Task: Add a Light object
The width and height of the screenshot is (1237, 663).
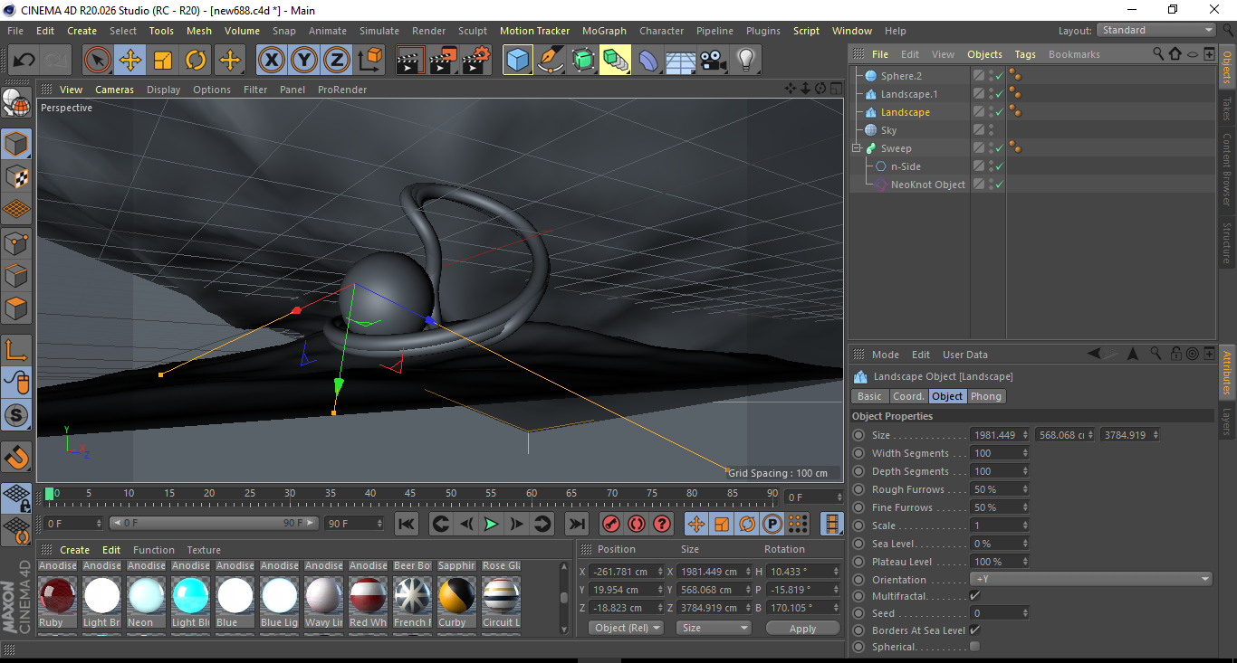Action: click(746, 61)
